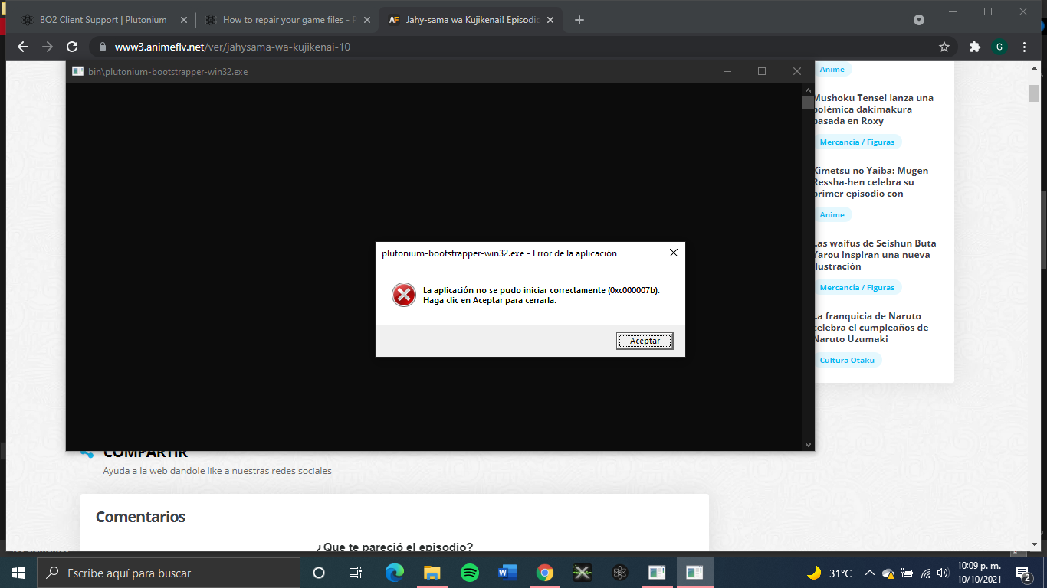Bookmark this page with the star icon
The height and width of the screenshot is (588, 1047).
pyautogui.click(x=944, y=47)
